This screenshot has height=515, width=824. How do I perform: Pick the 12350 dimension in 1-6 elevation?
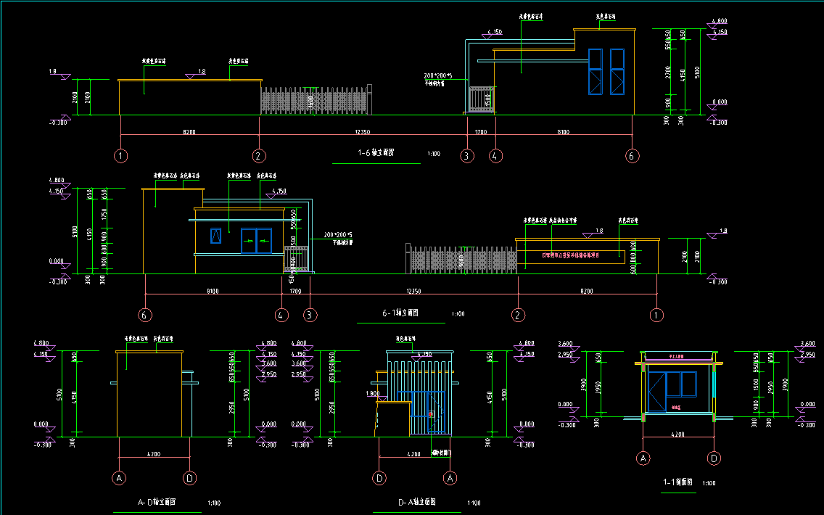(x=362, y=132)
